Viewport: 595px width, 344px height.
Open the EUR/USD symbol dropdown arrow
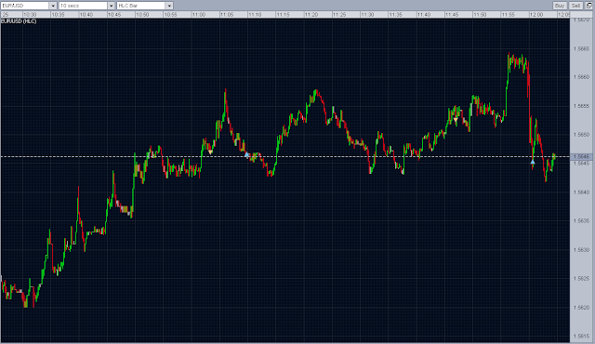53,6
